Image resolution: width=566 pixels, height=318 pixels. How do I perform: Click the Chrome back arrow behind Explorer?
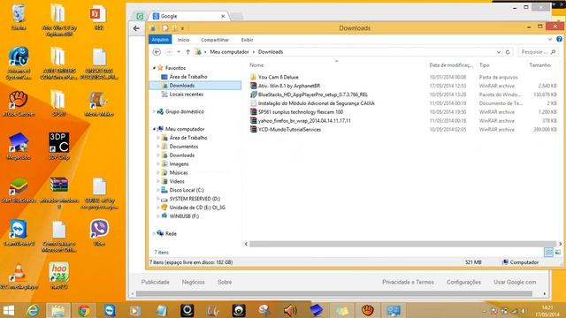136,28
